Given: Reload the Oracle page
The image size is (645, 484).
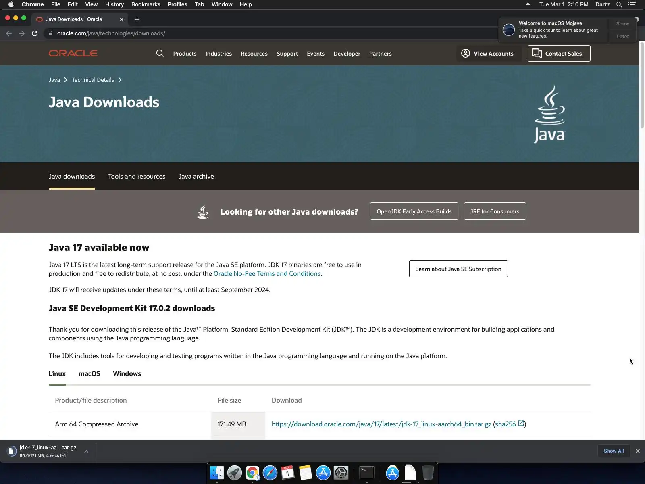Looking at the screenshot, I should tap(35, 33).
